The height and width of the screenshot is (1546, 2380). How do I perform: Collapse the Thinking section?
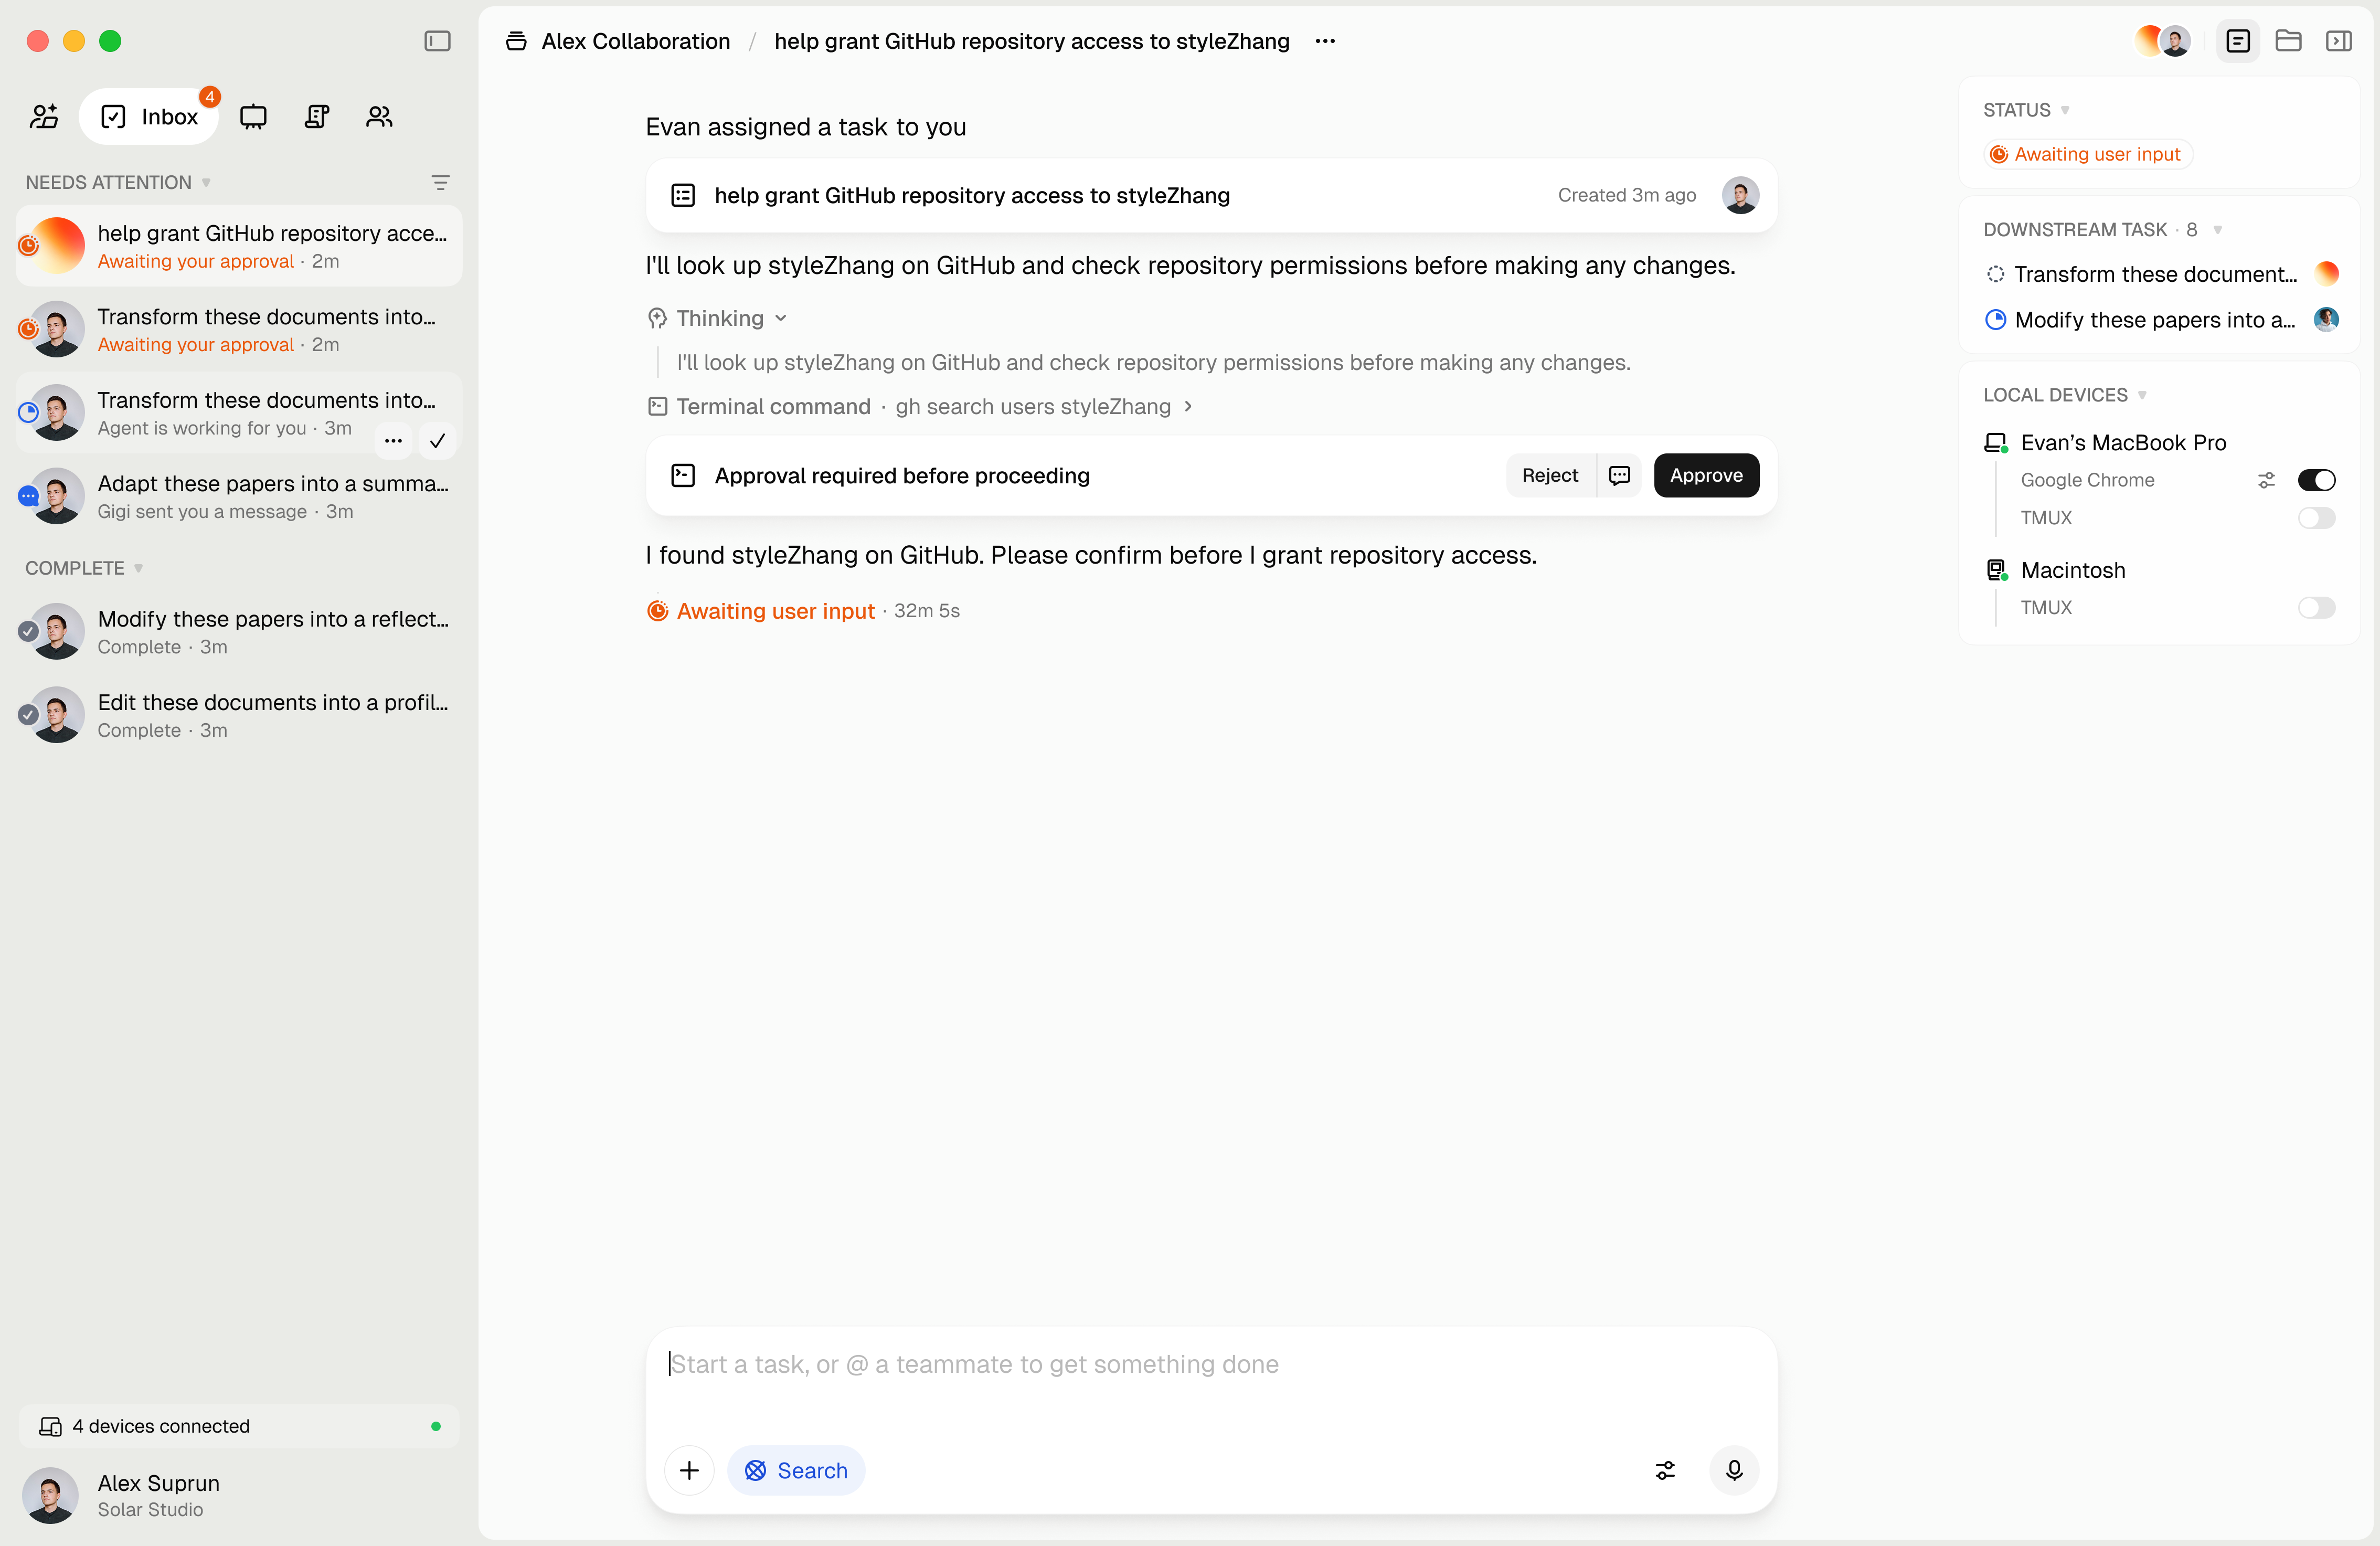click(x=781, y=318)
